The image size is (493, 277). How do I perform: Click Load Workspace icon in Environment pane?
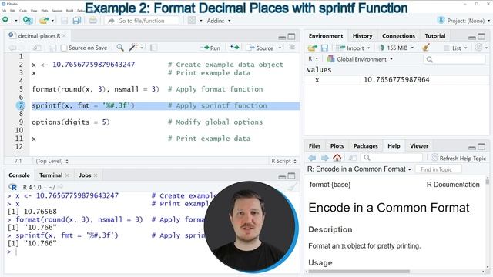(312, 48)
